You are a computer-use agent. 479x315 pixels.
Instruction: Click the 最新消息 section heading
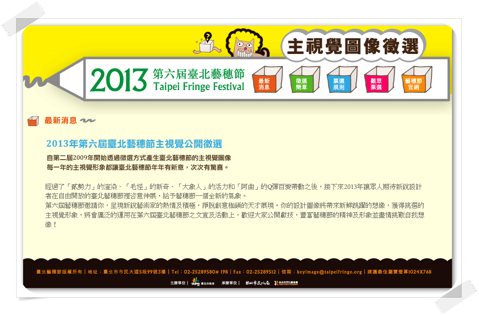click(61, 121)
